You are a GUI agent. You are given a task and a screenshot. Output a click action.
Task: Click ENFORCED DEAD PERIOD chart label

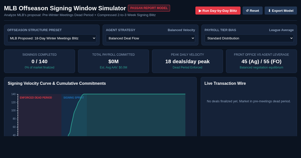coord(36,98)
